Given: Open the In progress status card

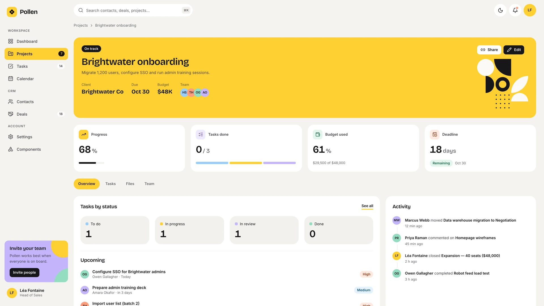Looking at the screenshot, I should click(190, 230).
